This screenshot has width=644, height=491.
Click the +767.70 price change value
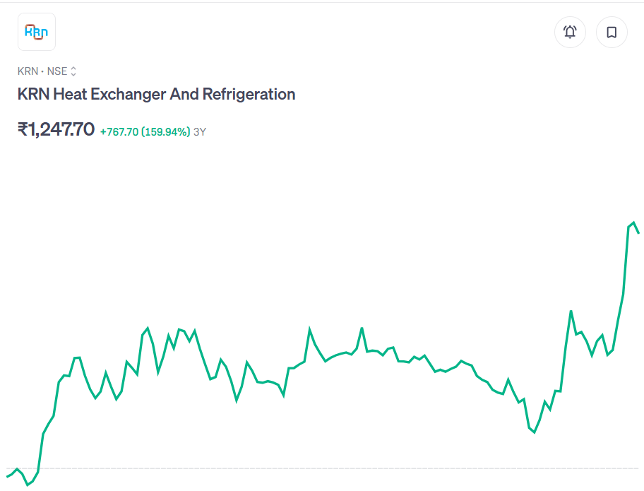point(119,131)
